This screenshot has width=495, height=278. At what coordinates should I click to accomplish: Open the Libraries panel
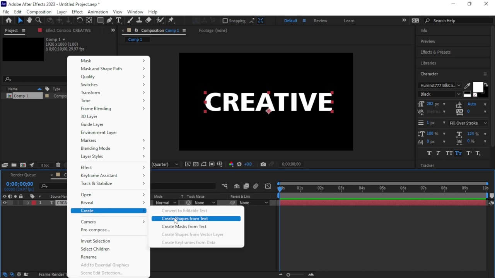[x=428, y=63]
